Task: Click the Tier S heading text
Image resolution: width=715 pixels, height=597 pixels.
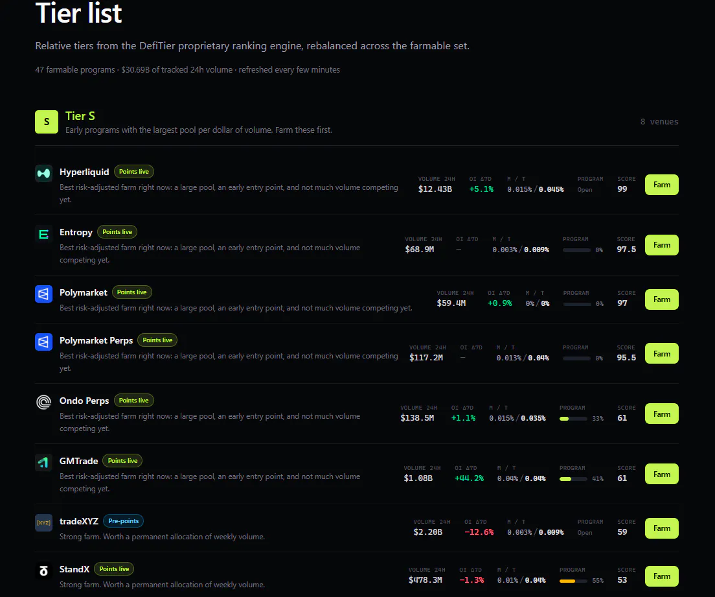Action: point(80,116)
